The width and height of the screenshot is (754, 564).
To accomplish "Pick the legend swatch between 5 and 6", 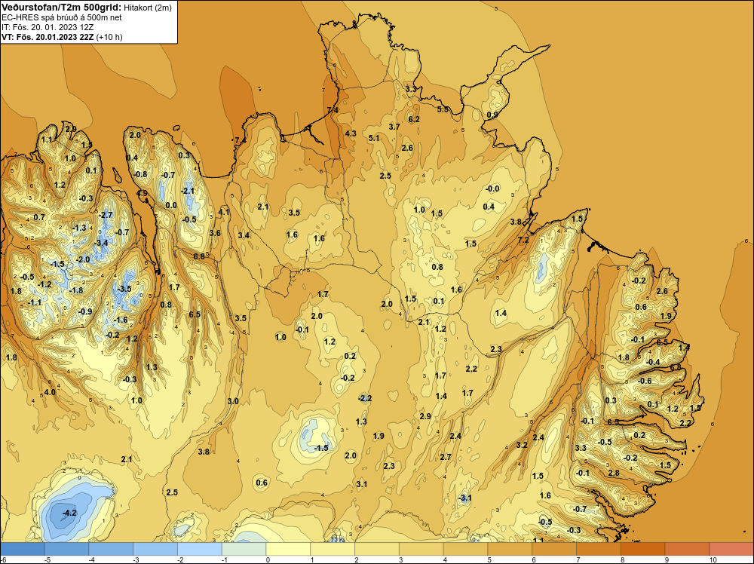I will click(510, 549).
